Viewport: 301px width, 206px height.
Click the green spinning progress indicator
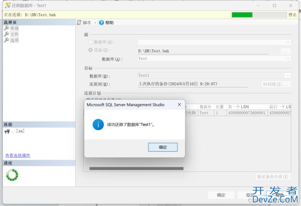12,175
